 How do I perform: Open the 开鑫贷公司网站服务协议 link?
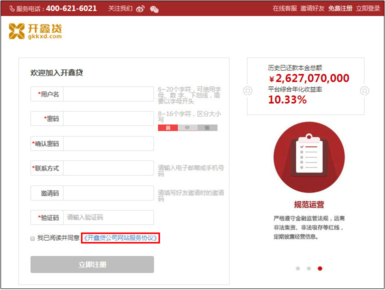click(120, 238)
